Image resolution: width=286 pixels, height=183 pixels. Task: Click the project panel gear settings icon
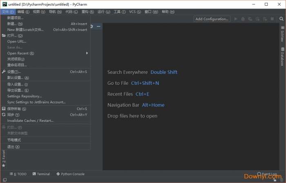(92, 26)
